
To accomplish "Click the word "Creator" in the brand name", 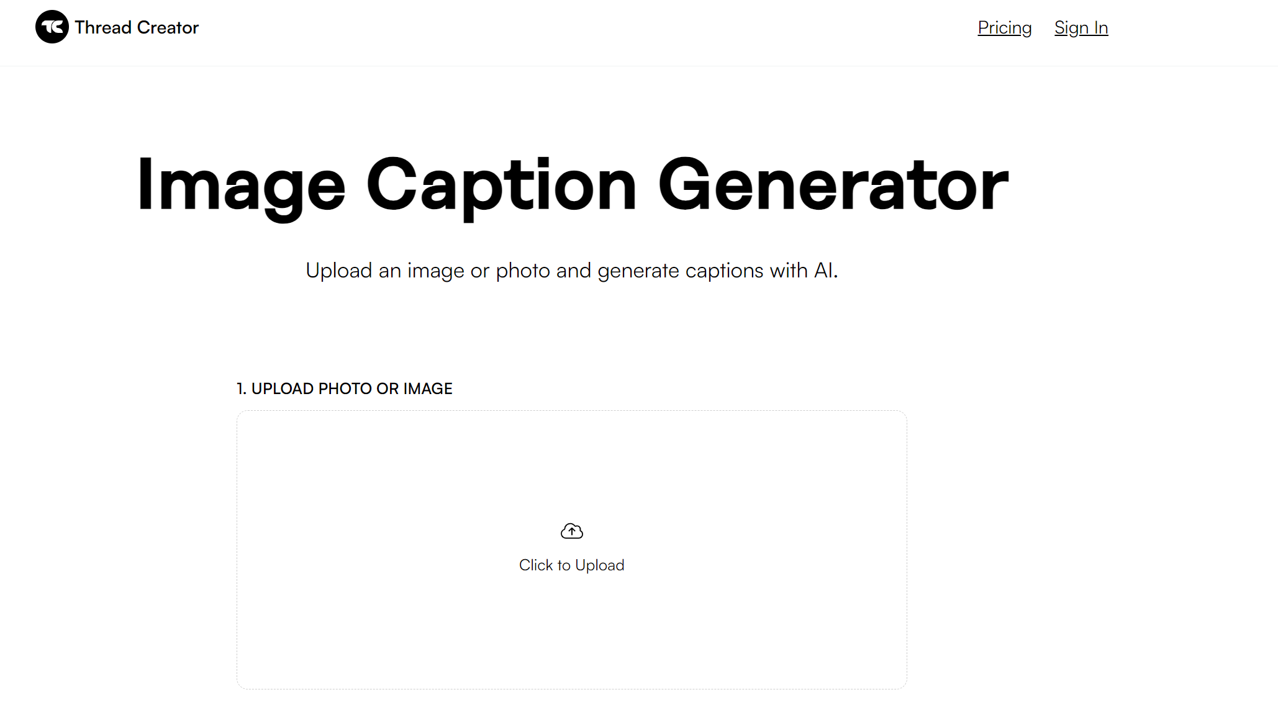I will point(168,28).
